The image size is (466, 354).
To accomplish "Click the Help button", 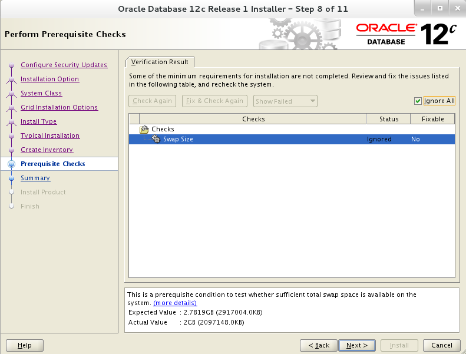I will click(x=25, y=345).
